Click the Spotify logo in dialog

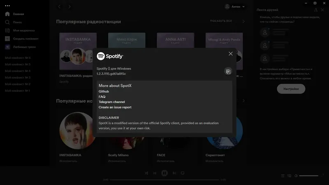(x=110, y=56)
